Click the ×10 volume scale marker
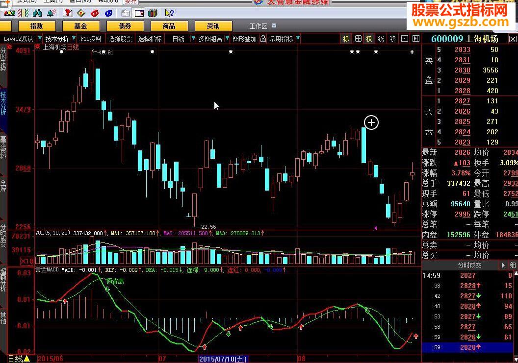Viewport: 518px width, 363px height. pyautogui.click(x=27, y=262)
